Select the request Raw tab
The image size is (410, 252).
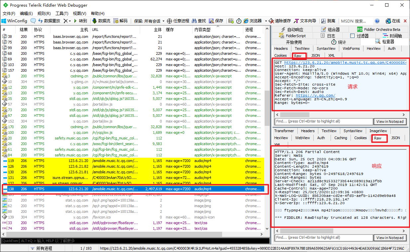coord(298,55)
